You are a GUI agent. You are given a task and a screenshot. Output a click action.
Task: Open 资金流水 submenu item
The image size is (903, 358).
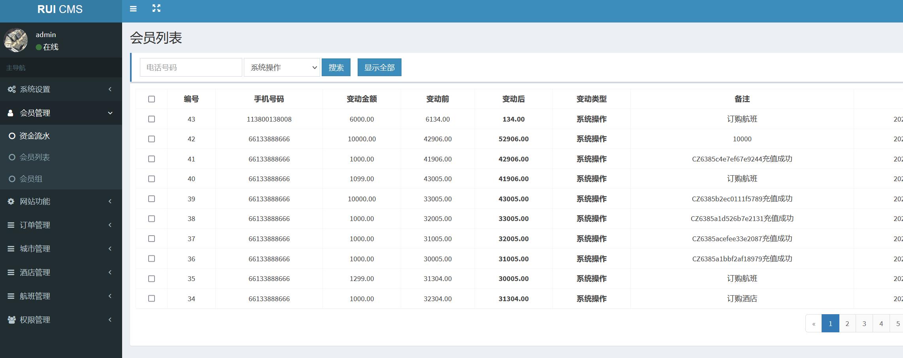[61, 136]
